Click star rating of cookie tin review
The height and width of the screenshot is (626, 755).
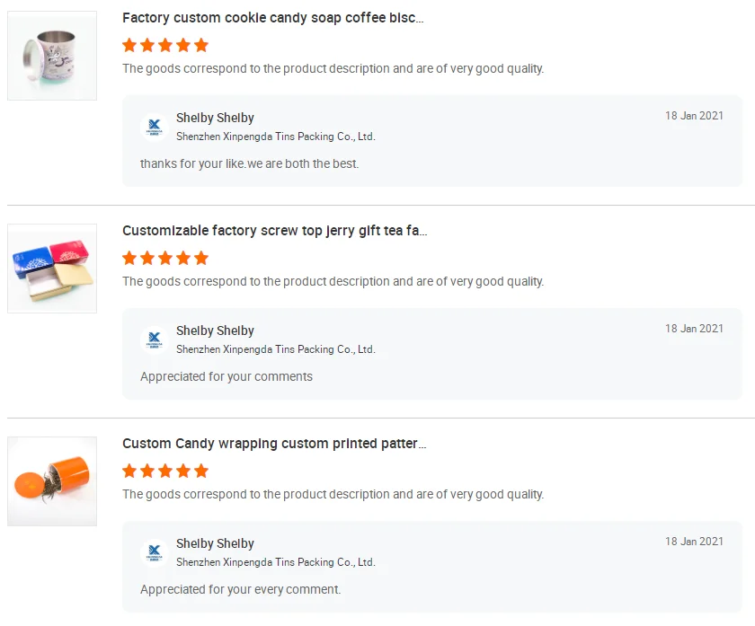pos(165,45)
